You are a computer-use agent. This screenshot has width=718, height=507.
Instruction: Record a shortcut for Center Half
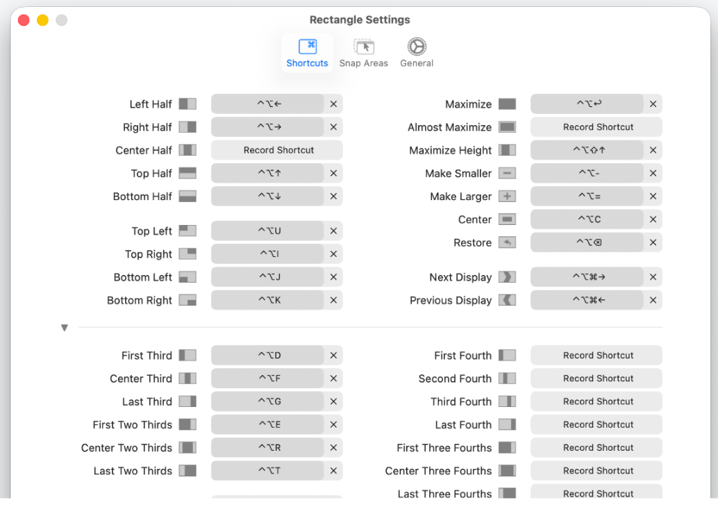[x=277, y=150]
